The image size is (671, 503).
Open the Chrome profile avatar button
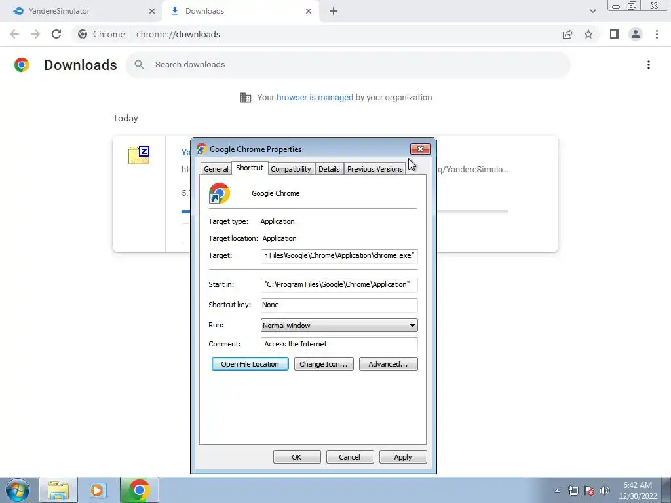tap(636, 34)
